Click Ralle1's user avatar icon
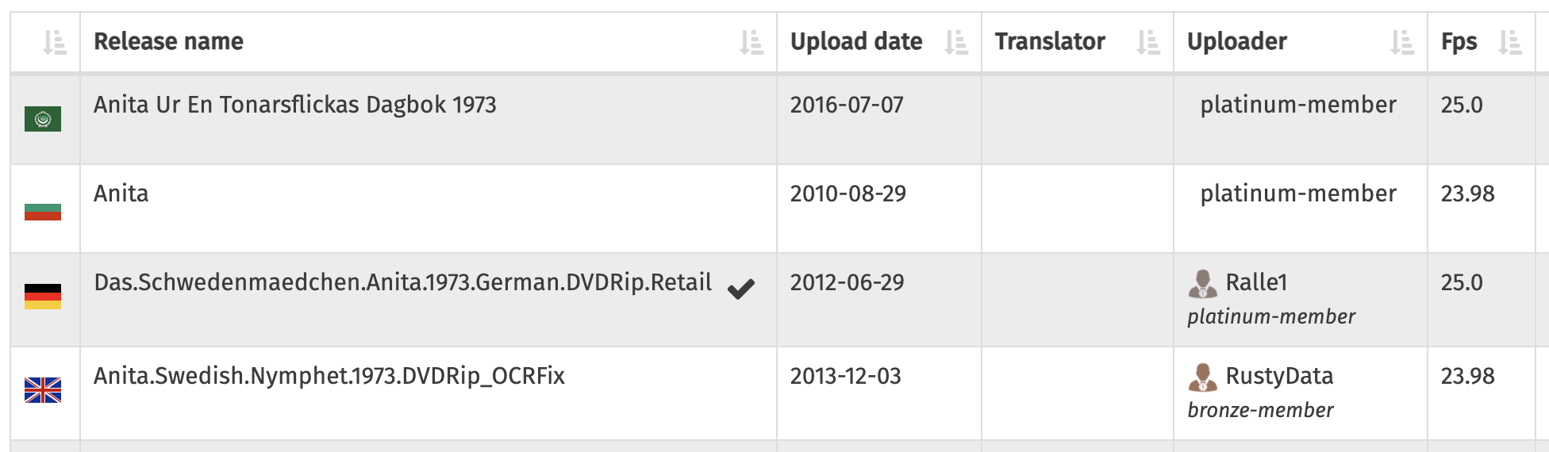Screen dimensions: 1549x452 tap(1203, 283)
